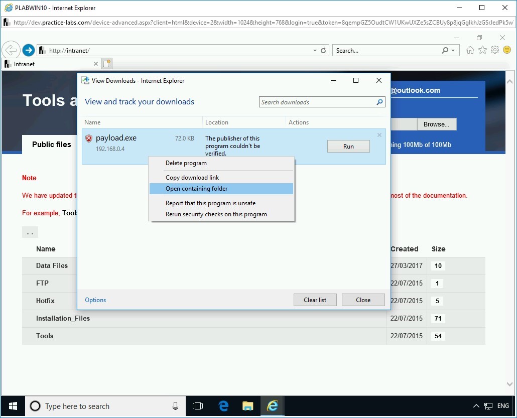Open Task View on the taskbar
Screen dimensions: 517x418
click(x=198, y=406)
